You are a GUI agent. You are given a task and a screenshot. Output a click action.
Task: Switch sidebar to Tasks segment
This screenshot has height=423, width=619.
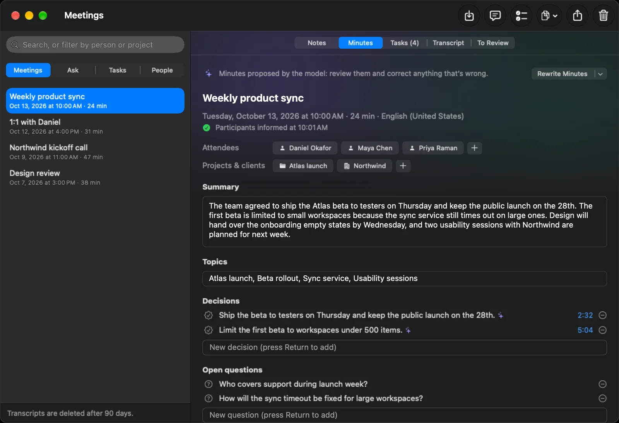point(117,70)
